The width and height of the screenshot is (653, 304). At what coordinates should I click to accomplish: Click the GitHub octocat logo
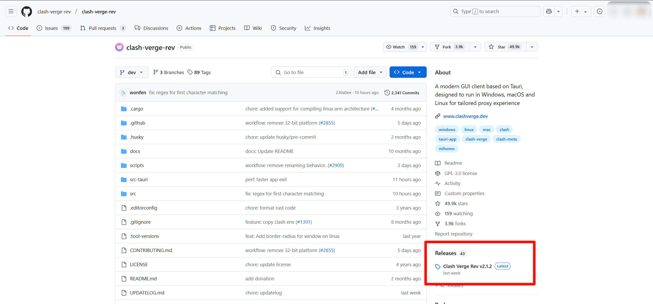click(x=27, y=12)
